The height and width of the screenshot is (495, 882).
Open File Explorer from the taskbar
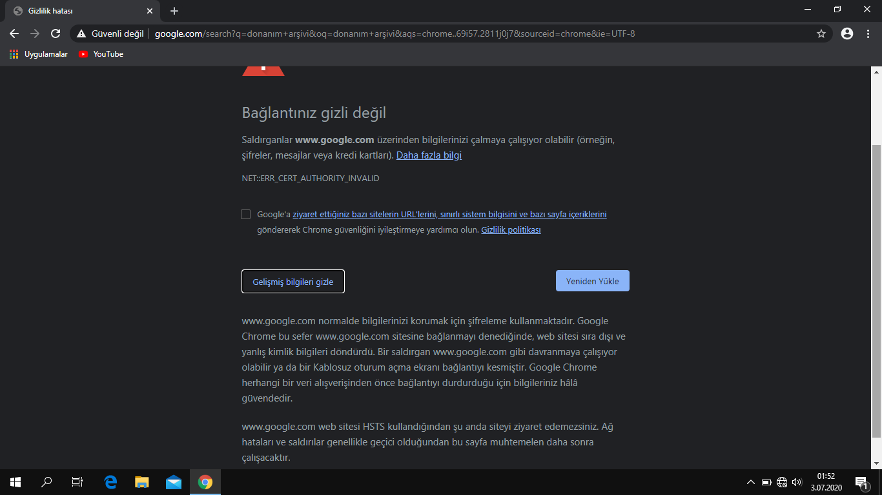[x=142, y=481]
